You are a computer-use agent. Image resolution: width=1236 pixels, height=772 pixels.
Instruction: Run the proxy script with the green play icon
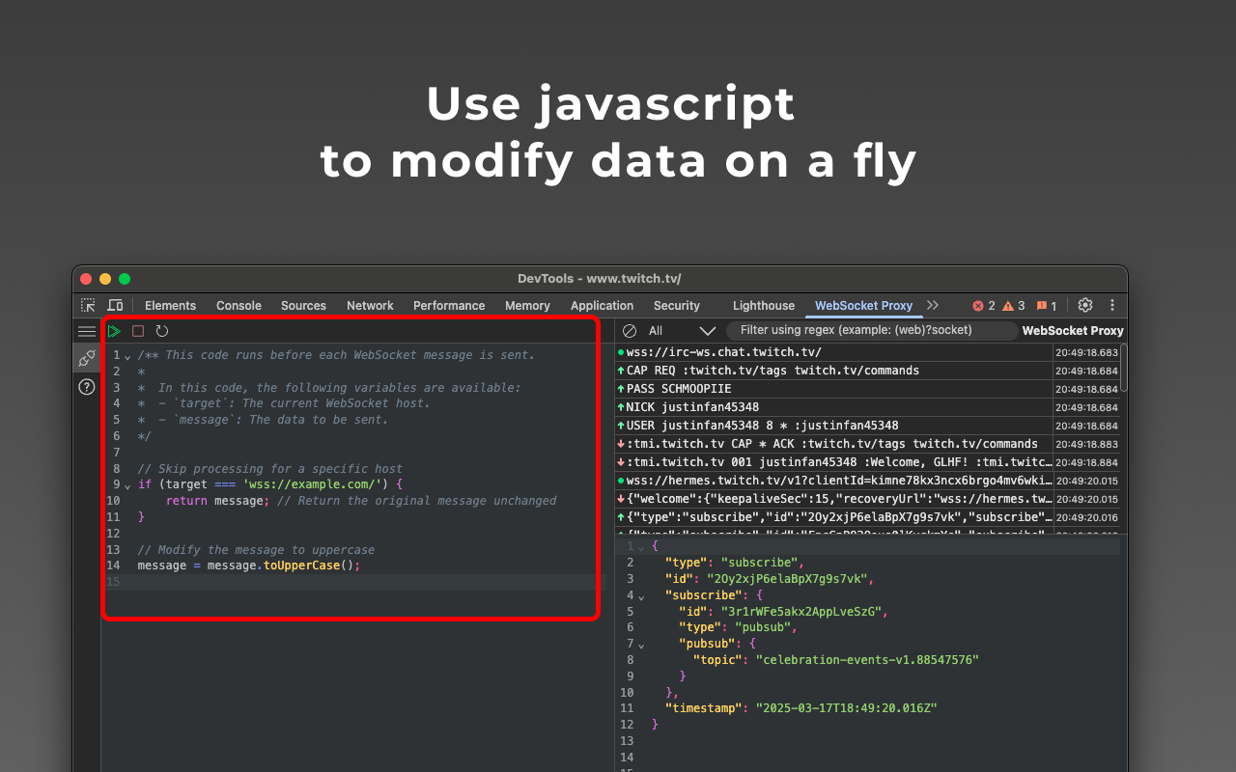pos(114,331)
